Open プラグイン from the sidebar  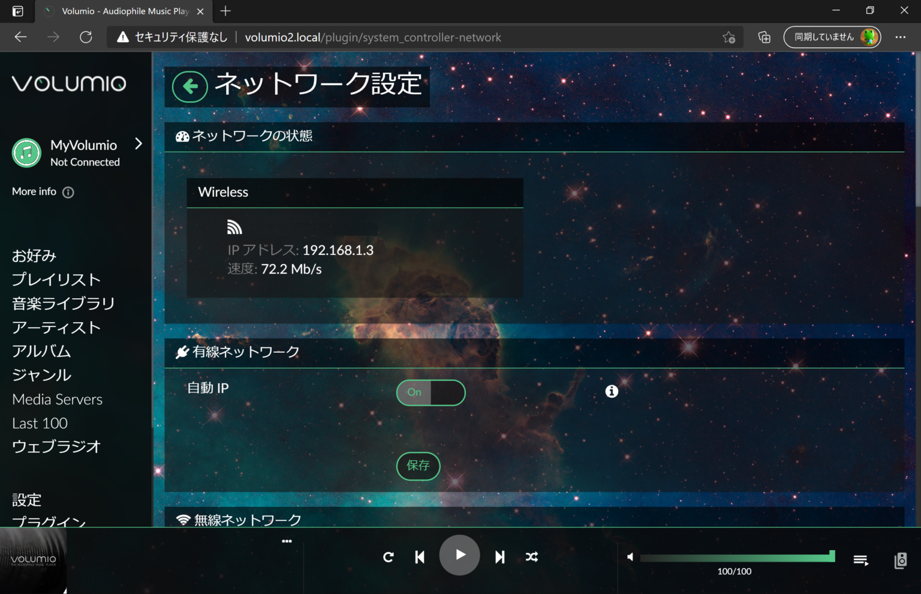click(x=48, y=521)
